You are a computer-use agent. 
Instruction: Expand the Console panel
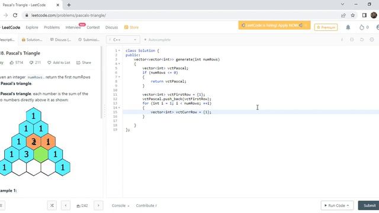point(120,205)
